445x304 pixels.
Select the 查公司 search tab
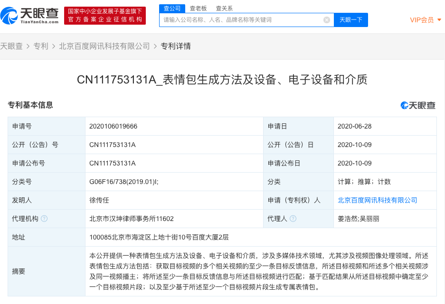coord(172,9)
